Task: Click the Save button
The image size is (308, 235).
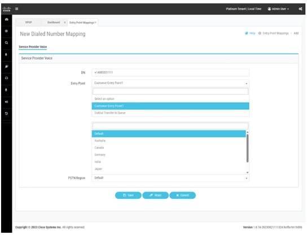Action: pyautogui.click(x=128, y=195)
